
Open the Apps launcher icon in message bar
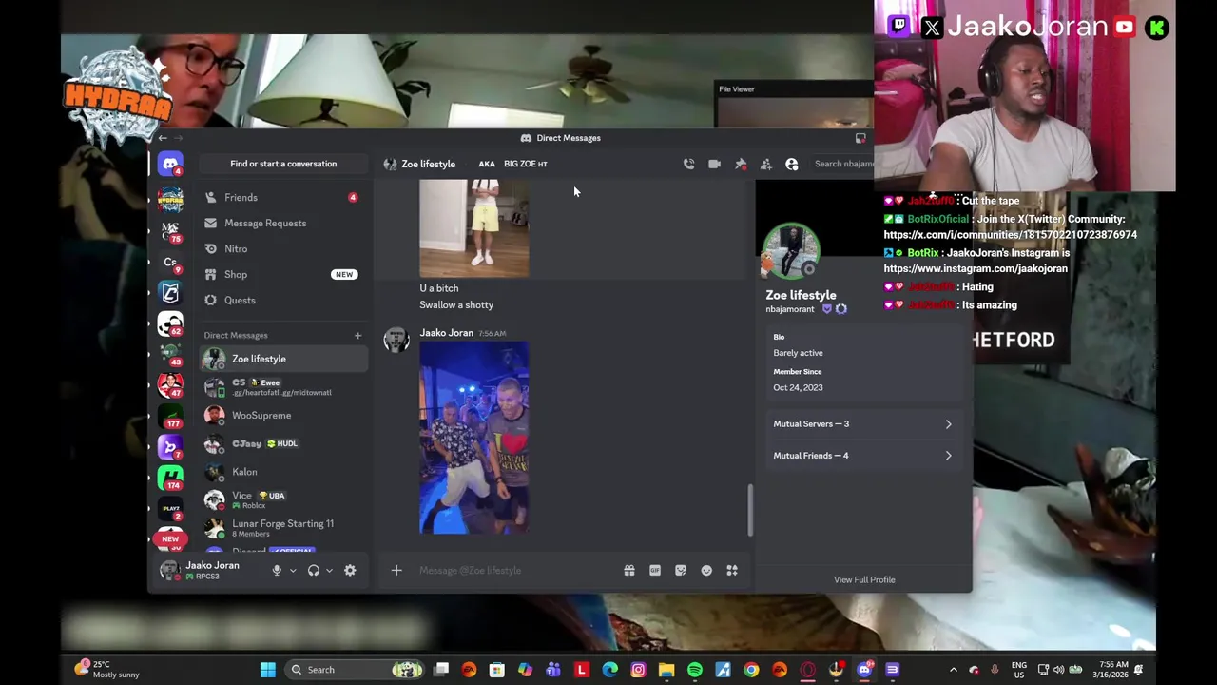pos(732,571)
